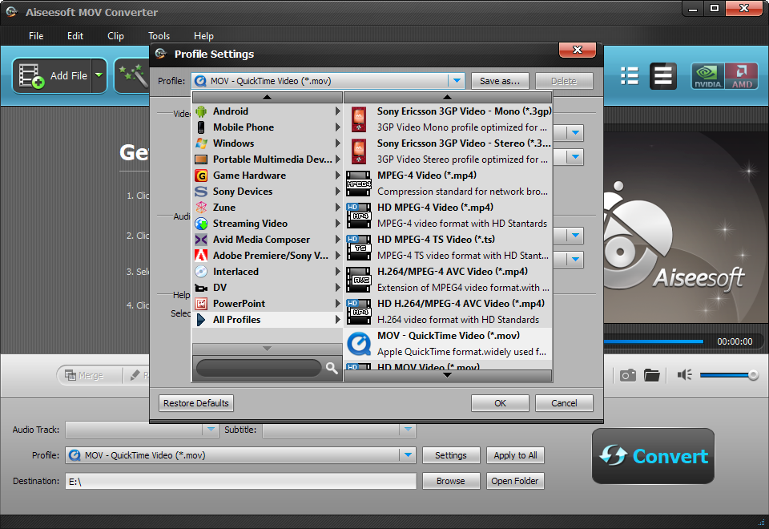This screenshot has width=769, height=529.
Task: Select Adobe Premiere/Sony Vegas category
Action: (x=268, y=256)
